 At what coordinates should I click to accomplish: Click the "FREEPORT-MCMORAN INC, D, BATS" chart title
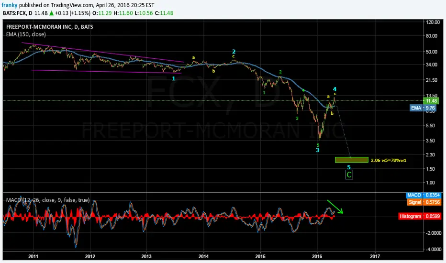click(49, 27)
